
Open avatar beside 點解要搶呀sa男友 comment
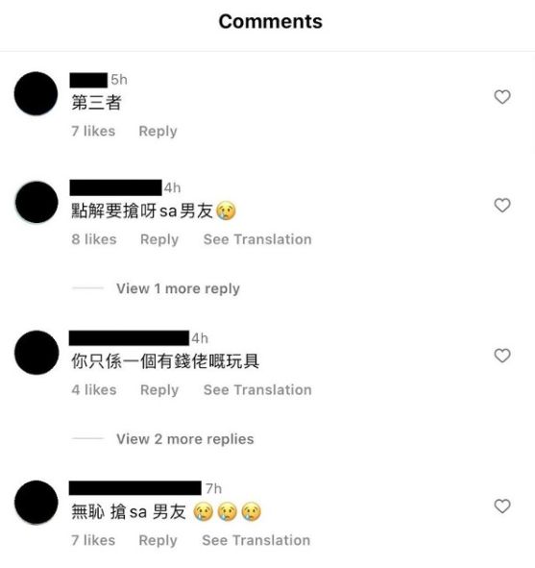pos(36,202)
